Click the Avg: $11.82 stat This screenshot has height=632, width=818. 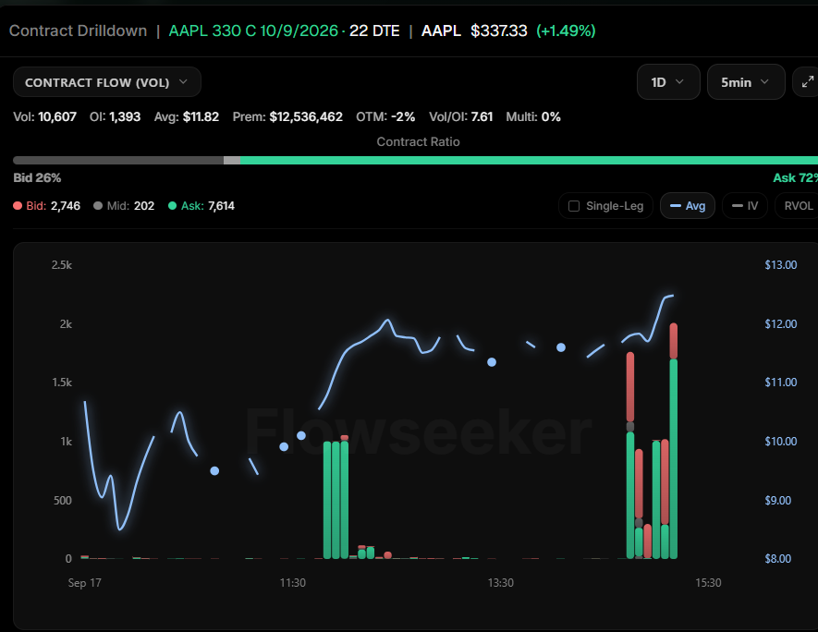186,116
